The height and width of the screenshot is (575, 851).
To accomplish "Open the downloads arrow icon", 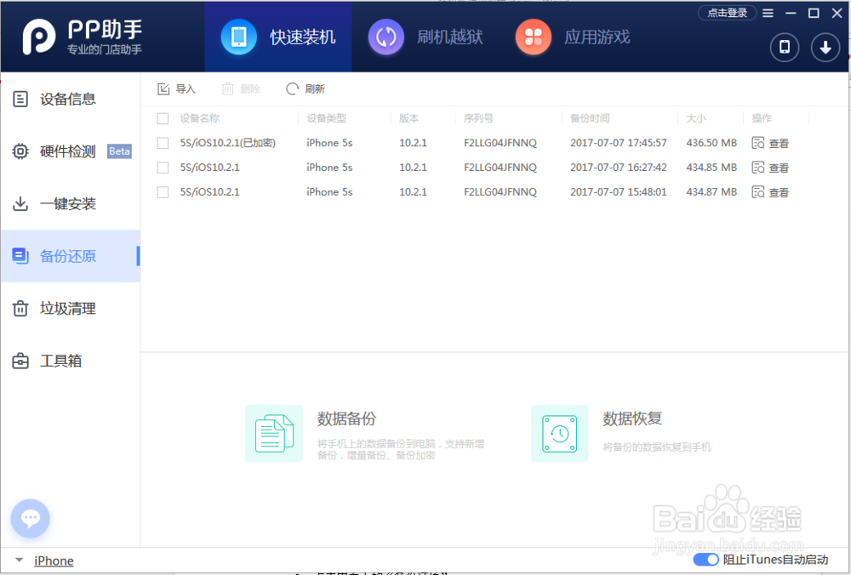I will (825, 47).
